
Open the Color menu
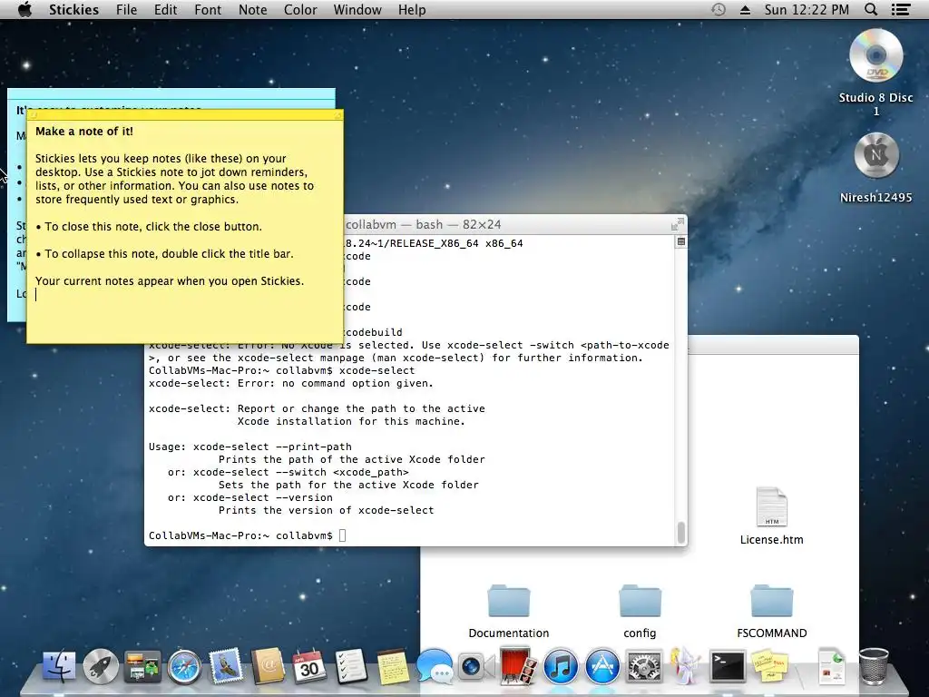[x=300, y=9]
